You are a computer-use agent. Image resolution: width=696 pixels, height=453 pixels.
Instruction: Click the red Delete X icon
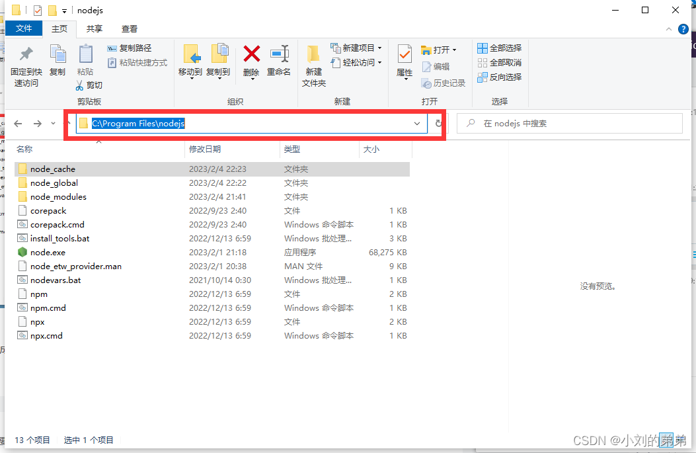[x=251, y=55]
